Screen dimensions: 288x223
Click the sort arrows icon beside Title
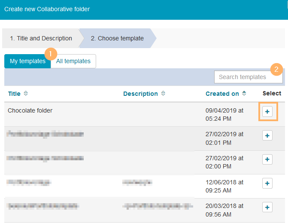point(26,94)
